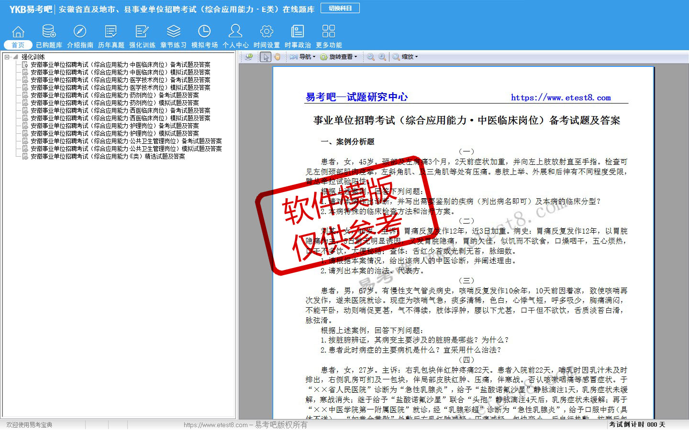689x430 pixels.
Task: Open the 介绍指南 compass icon
Action: click(80, 32)
